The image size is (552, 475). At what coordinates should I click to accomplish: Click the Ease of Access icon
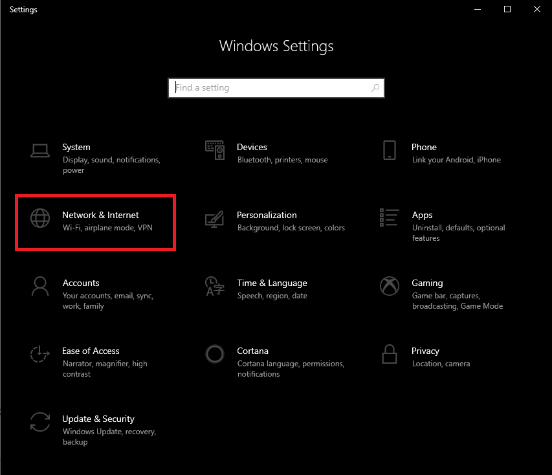39,354
